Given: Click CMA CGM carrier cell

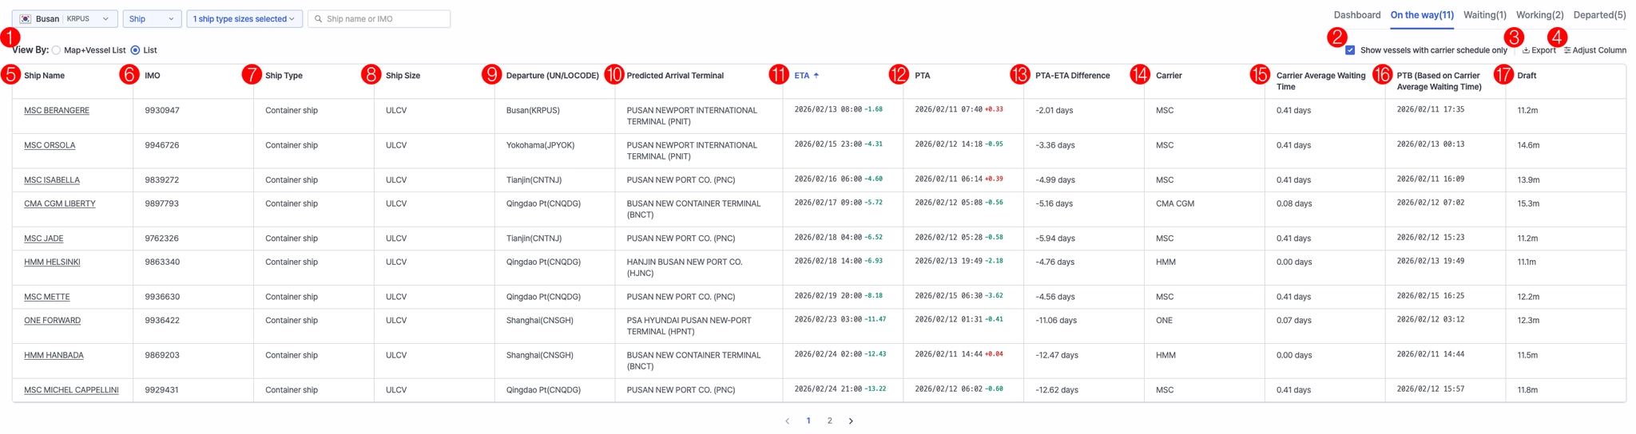Looking at the screenshot, I should [1175, 203].
